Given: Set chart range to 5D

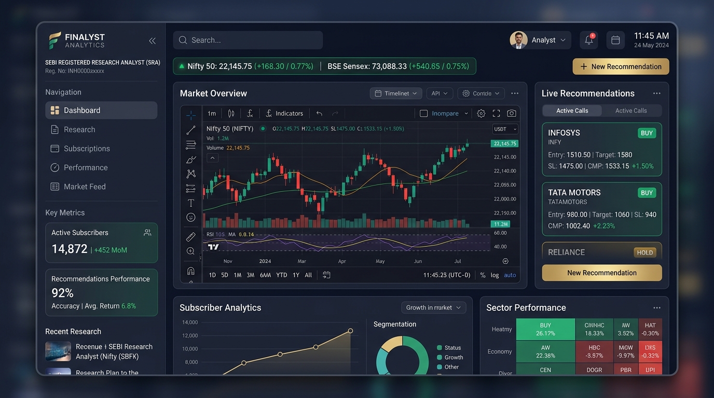Looking at the screenshot, I should pyautogui.click(x=225, y=275).
